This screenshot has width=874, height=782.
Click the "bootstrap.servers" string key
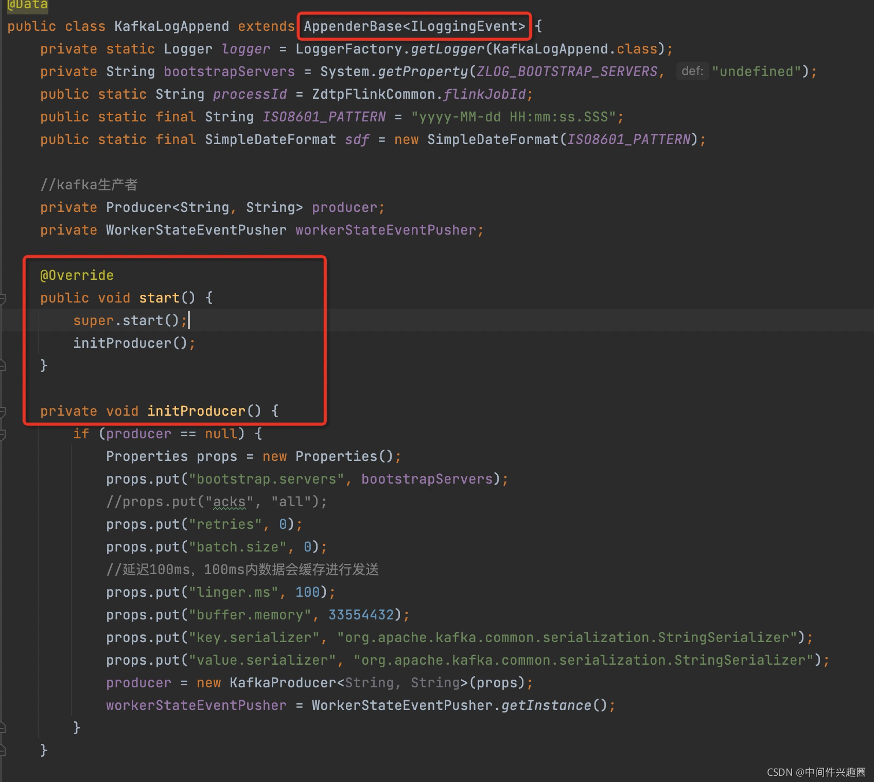click(267, 479)
